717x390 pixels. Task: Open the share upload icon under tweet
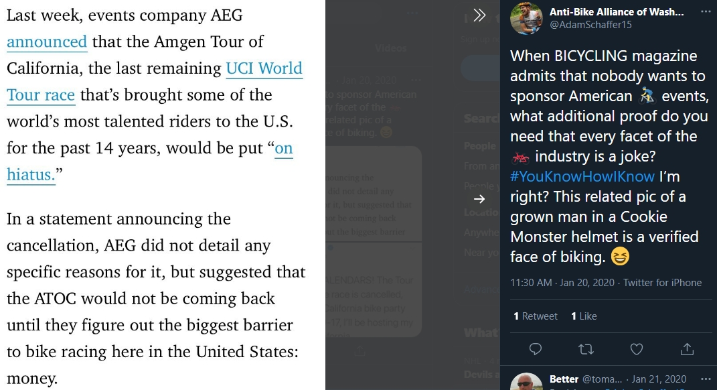point(687,349)
